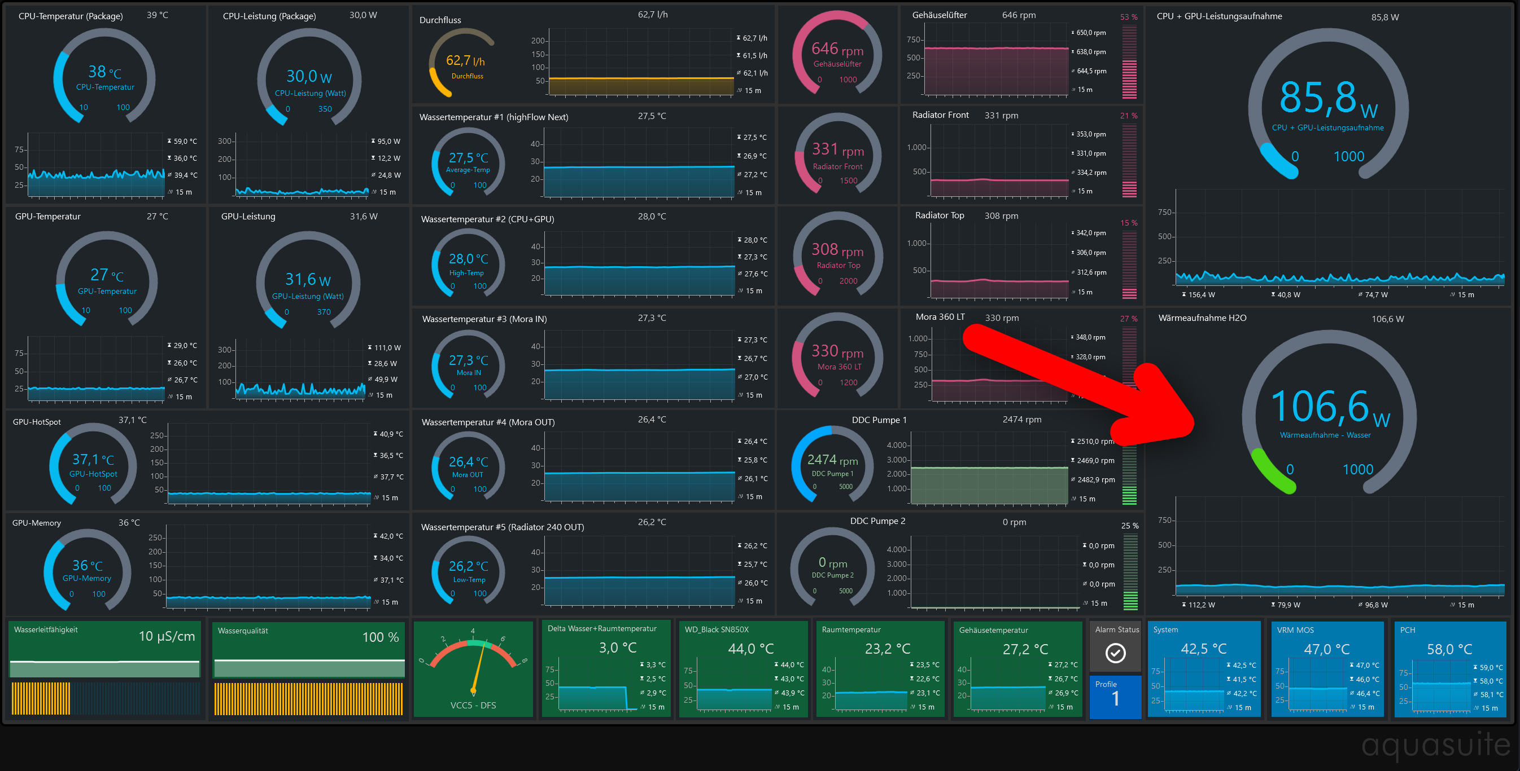This screenshot has width=1520, height=771.
Task: Click the GPU-HotSpot temperature gauge
Action: tap(93, 464)
